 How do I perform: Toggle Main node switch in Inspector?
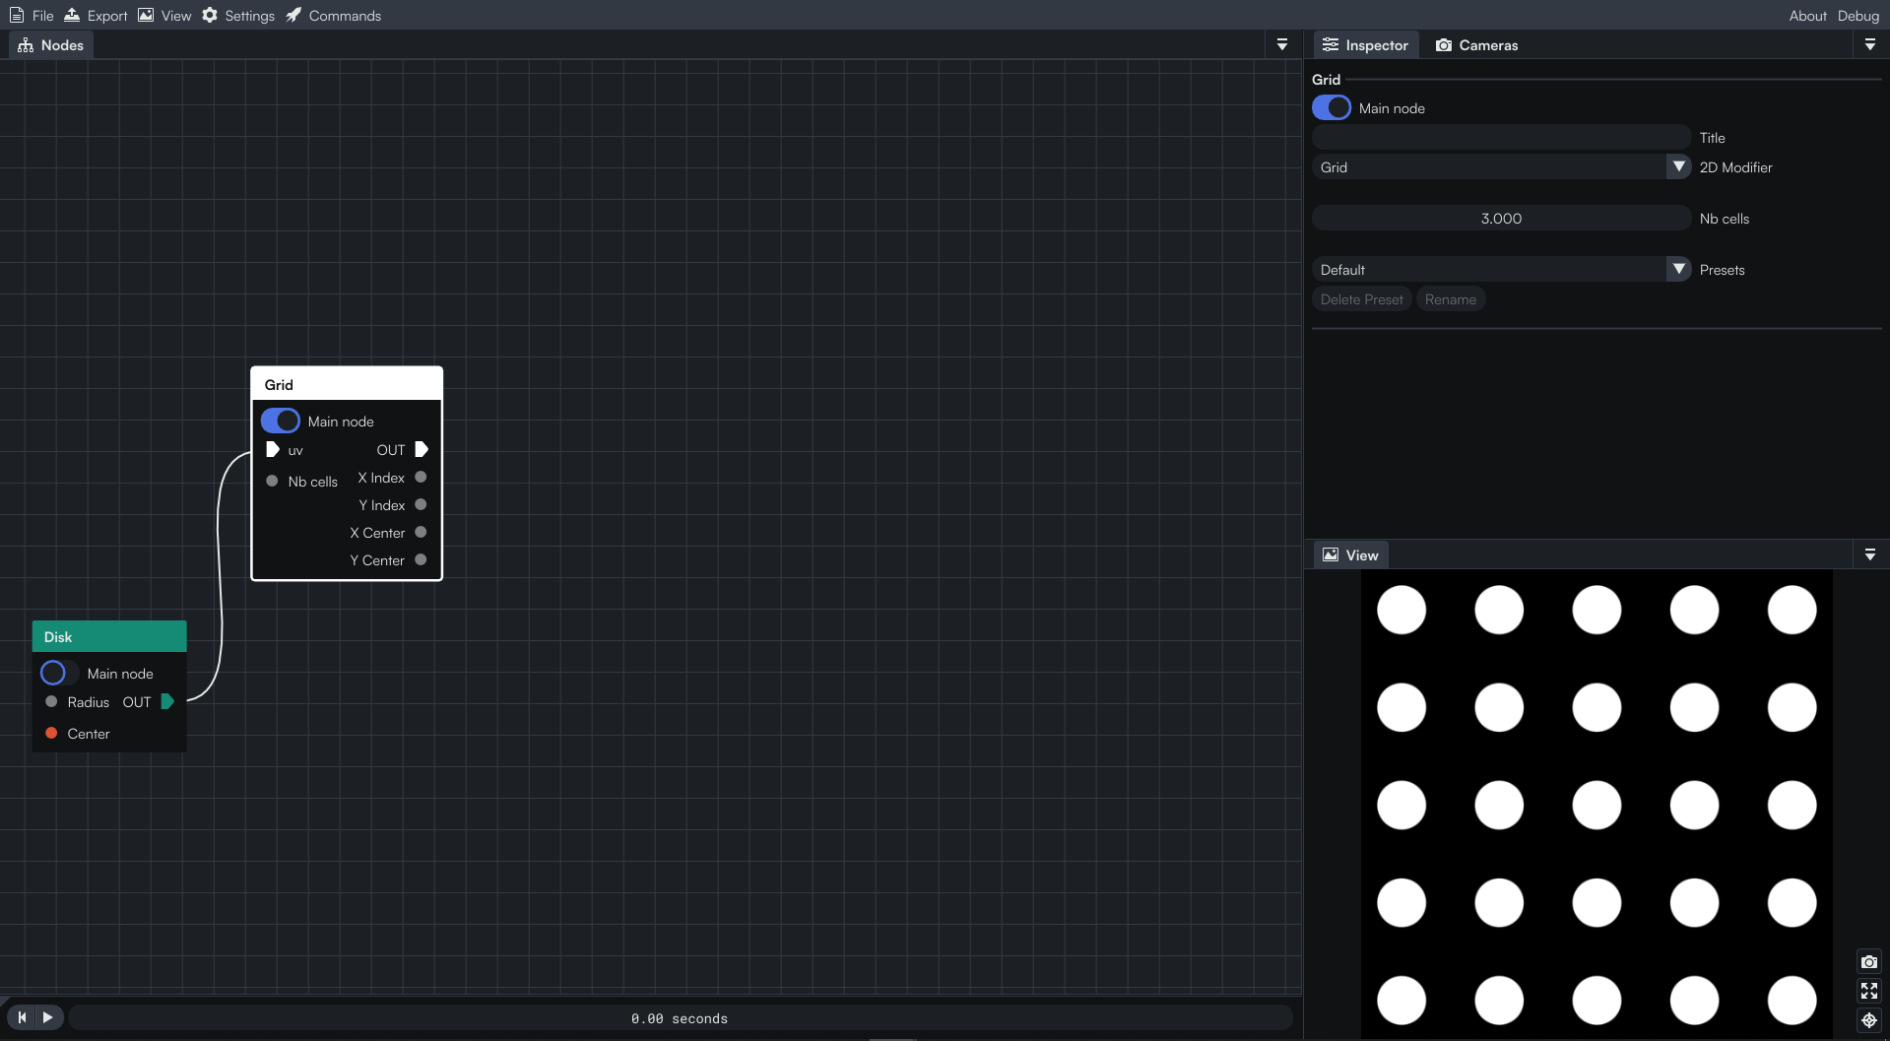(x=1332, y=108)
